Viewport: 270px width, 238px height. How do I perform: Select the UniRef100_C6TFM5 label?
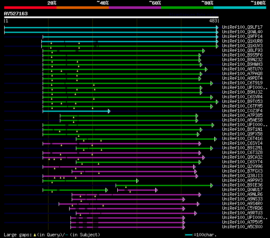coord(242,106)
